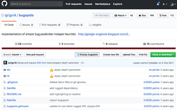Open Issues in top navigation
This screenshot has width=177, height=110.
pyautogui.click(x=88, y=4)
